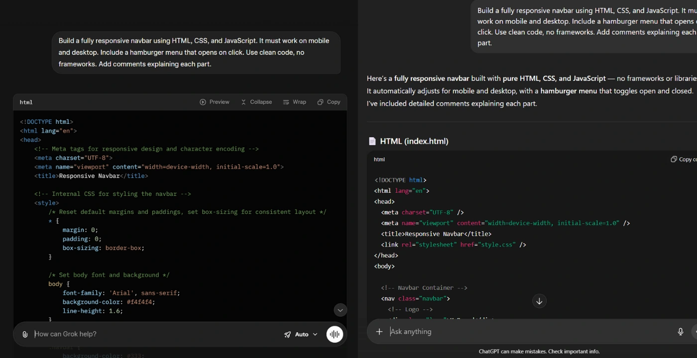Viewport: 697px width, 358px height.
Task: Click the Preview play icon on the code block
Action: click(x=202, y=101)
